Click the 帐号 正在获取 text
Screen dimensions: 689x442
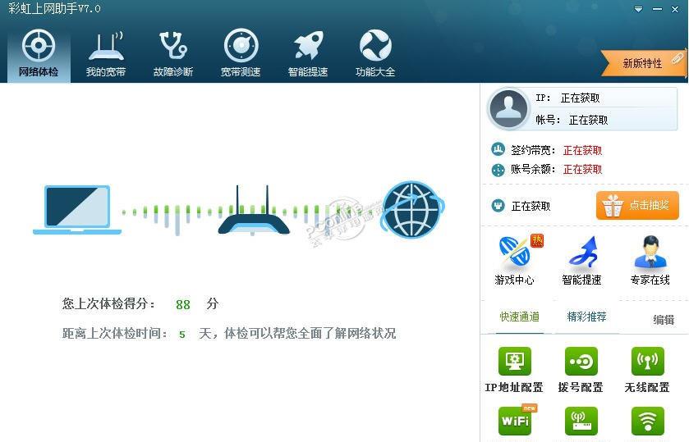588,120
